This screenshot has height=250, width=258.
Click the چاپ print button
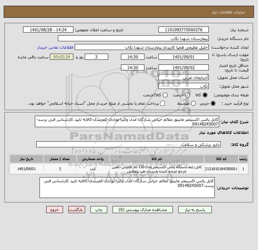coord(99,210)
